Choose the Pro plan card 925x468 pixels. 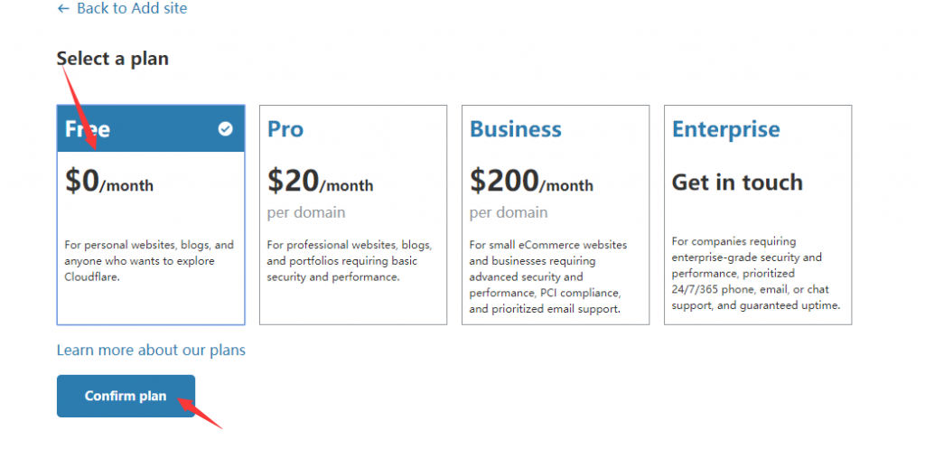click(x=353, y=215)
